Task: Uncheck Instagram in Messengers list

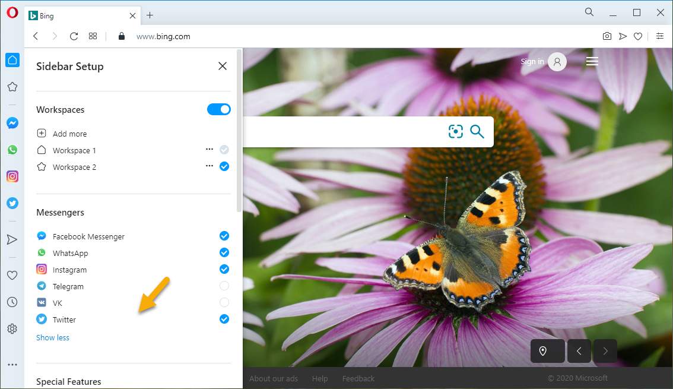Action: pos(224,269)
